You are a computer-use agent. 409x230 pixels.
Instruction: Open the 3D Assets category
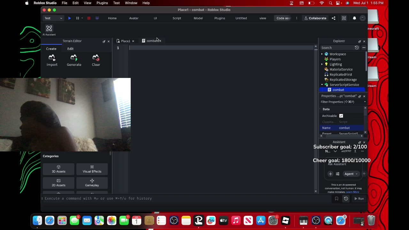(x=58, y=169)
